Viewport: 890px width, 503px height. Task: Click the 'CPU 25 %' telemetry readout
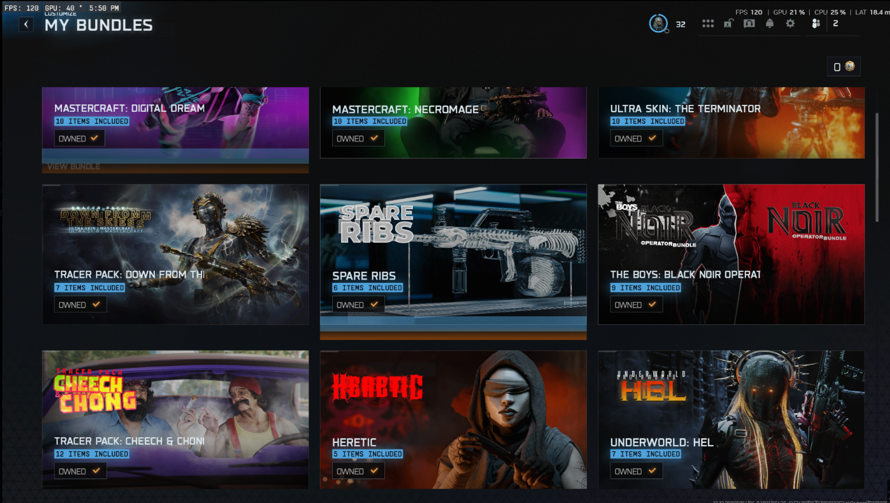click(x=830, y=12)
